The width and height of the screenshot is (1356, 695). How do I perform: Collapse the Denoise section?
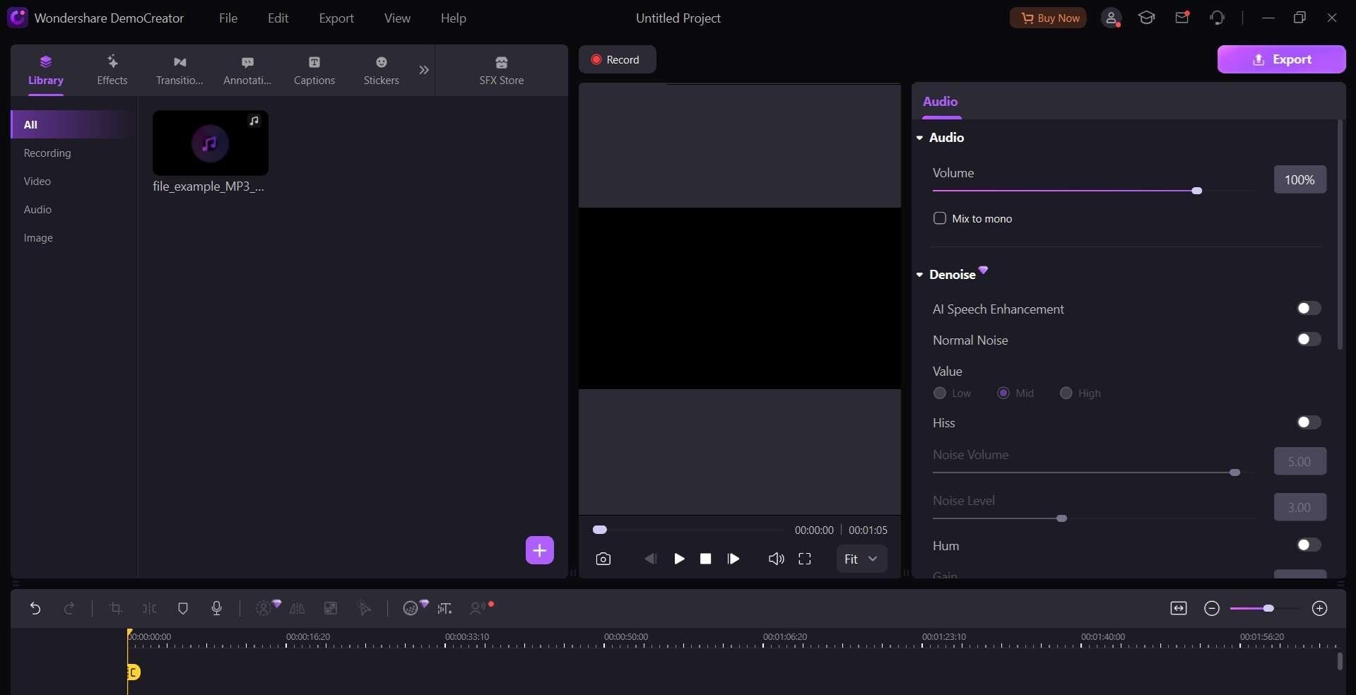[920, 275]
